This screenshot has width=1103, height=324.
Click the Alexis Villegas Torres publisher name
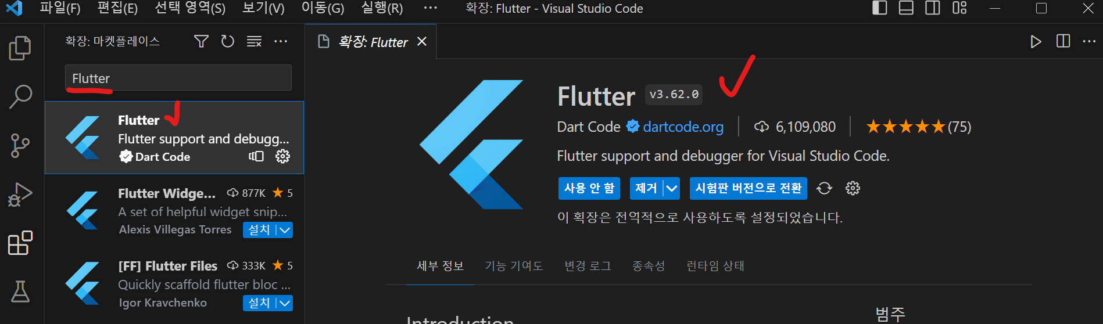click(175, 230)
